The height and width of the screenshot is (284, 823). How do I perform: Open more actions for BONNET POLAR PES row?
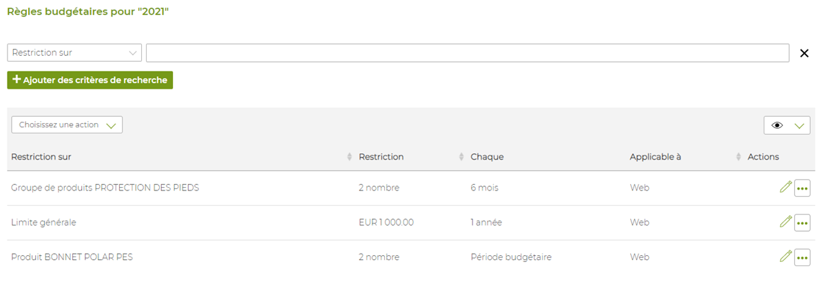click(x=802, y=257)
